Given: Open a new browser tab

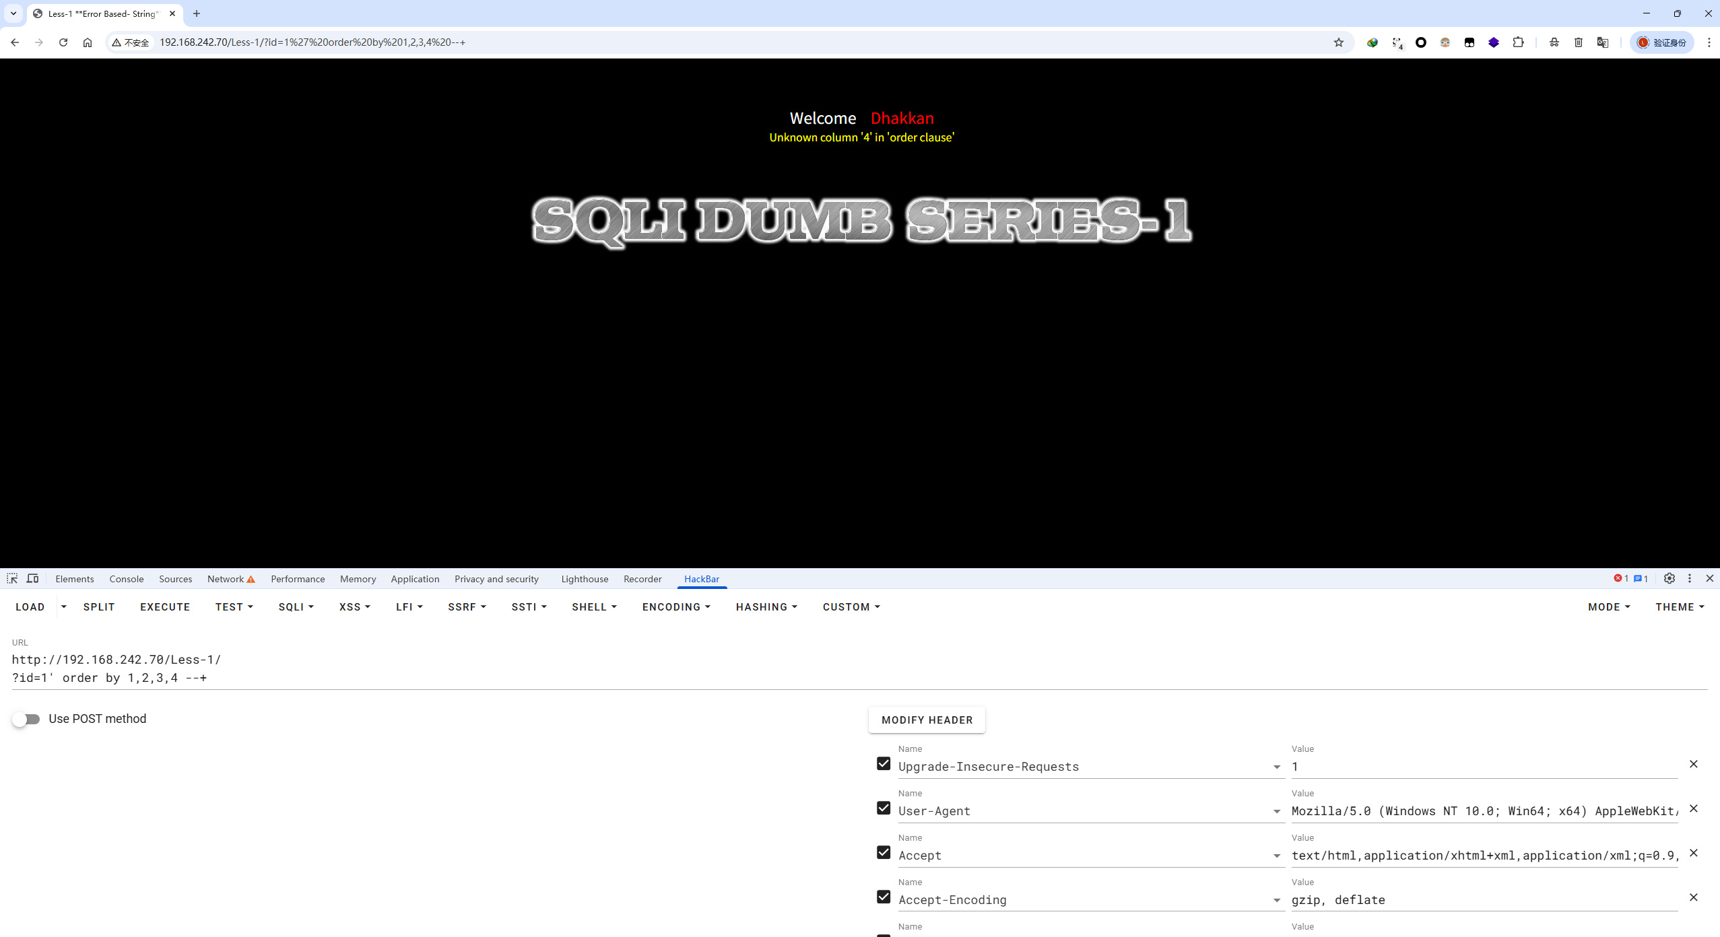Looking at the screenshot, I should click(197, 13).
